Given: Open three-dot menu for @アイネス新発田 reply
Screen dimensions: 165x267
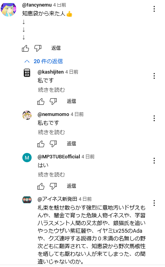Looking at the screenshot, I should [154, 203].
